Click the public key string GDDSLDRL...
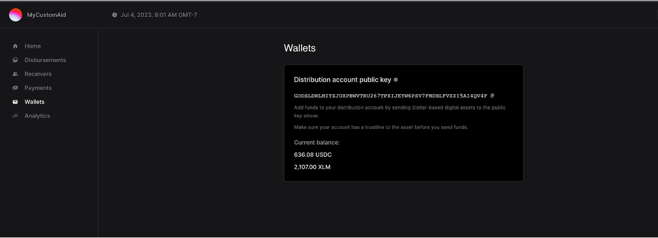The width and height of the screenshot is (658, 238). click(391, 96)
